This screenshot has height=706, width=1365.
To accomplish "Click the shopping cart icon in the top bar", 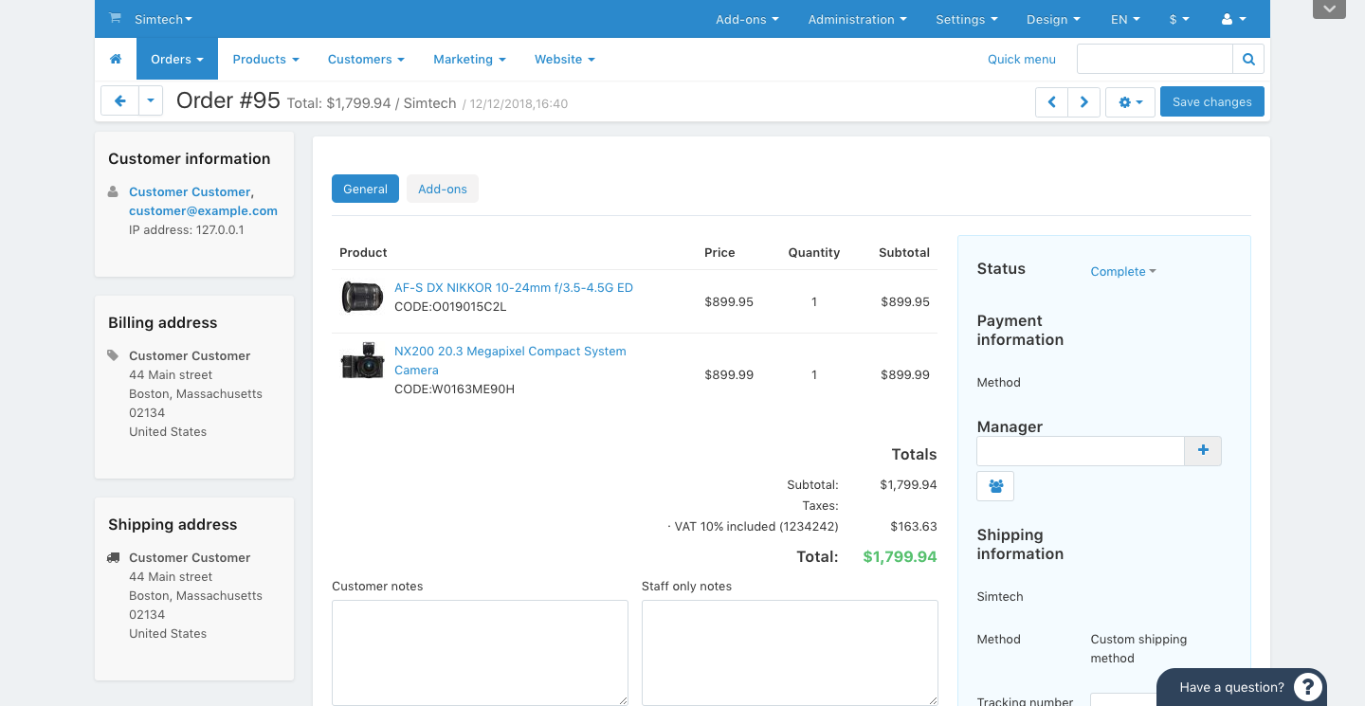I will 115,17.
